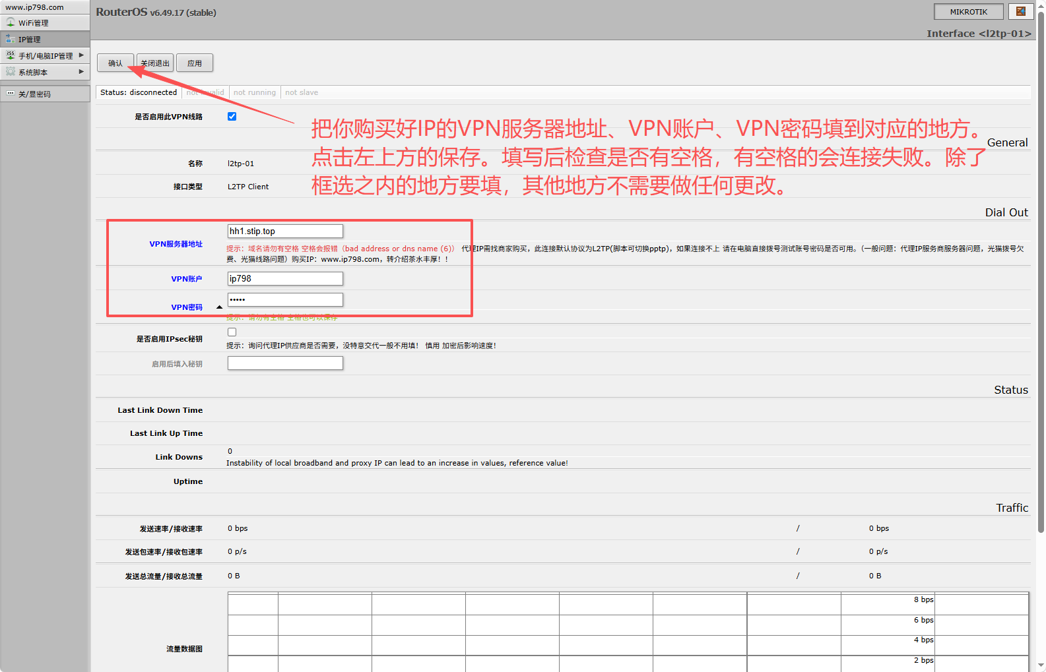Click the 'Link Downs' label

click(x=179, y=457)
